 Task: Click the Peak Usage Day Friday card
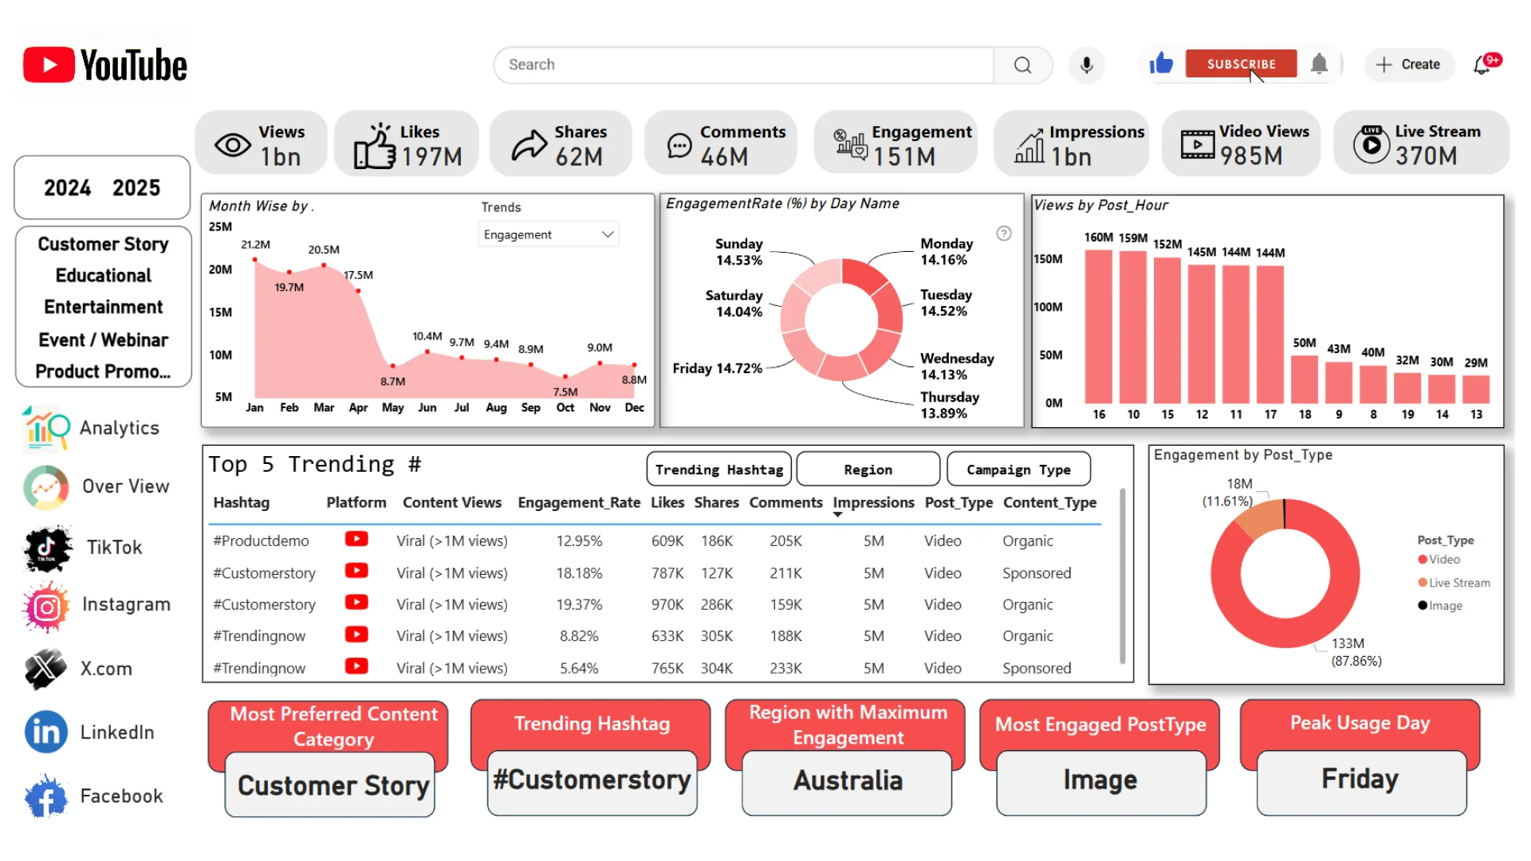[1361, 781]
